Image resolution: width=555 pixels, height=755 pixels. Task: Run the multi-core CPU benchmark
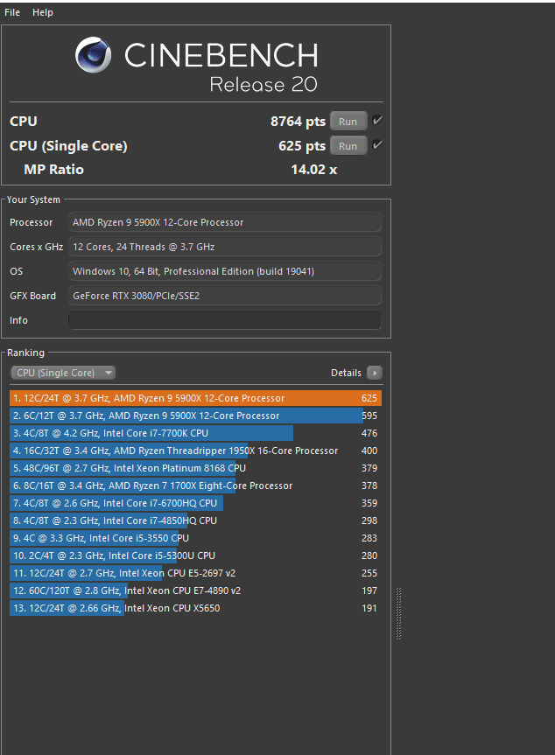click(348, 122)
